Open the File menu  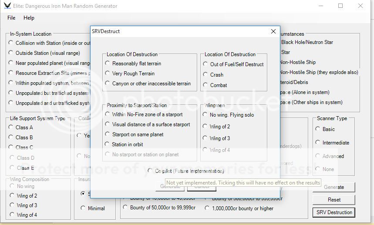tap(11, 18)
